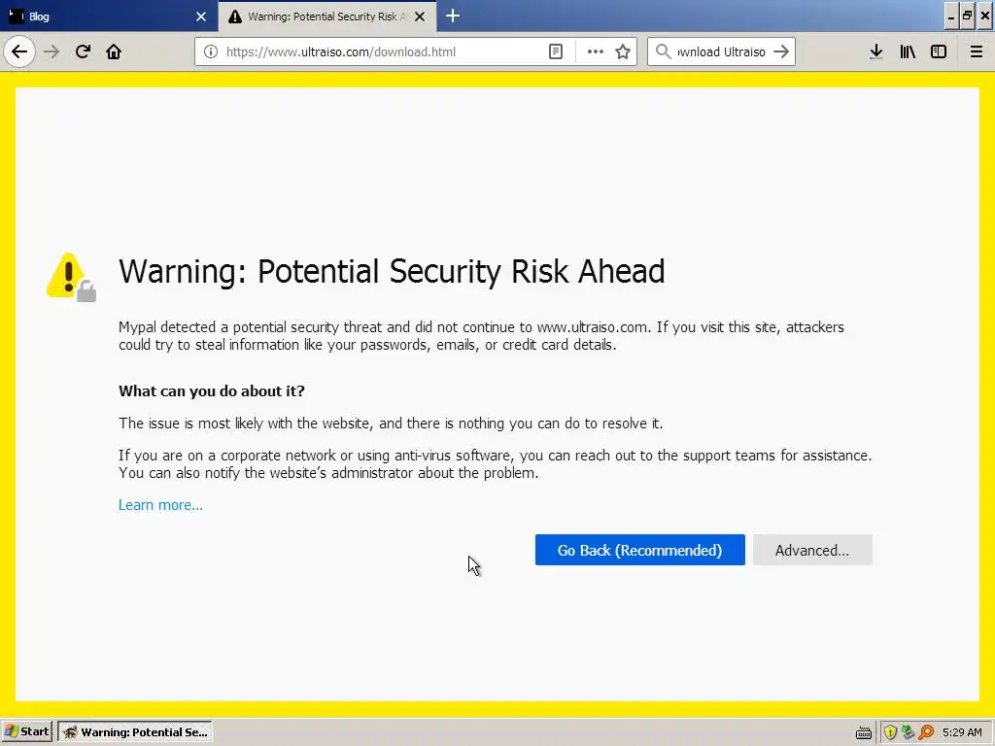This screenshot has height=746, width=995.
Task: Go back using the back arrow button
Action: point(19,51)
